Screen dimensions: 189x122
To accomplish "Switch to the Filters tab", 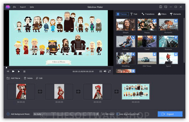I will (162, 14).
